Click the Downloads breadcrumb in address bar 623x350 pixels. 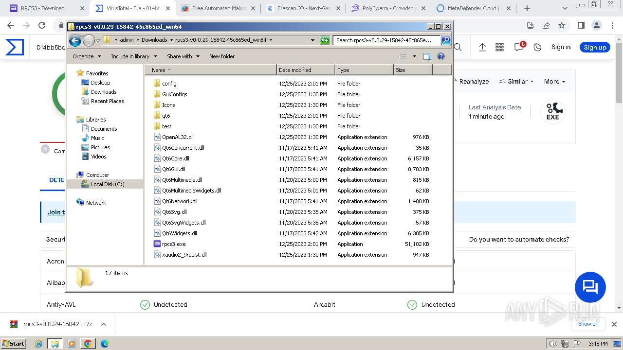[x=154, y=40]
